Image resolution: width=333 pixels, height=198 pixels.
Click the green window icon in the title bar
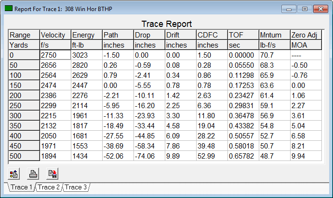(9, 9)
